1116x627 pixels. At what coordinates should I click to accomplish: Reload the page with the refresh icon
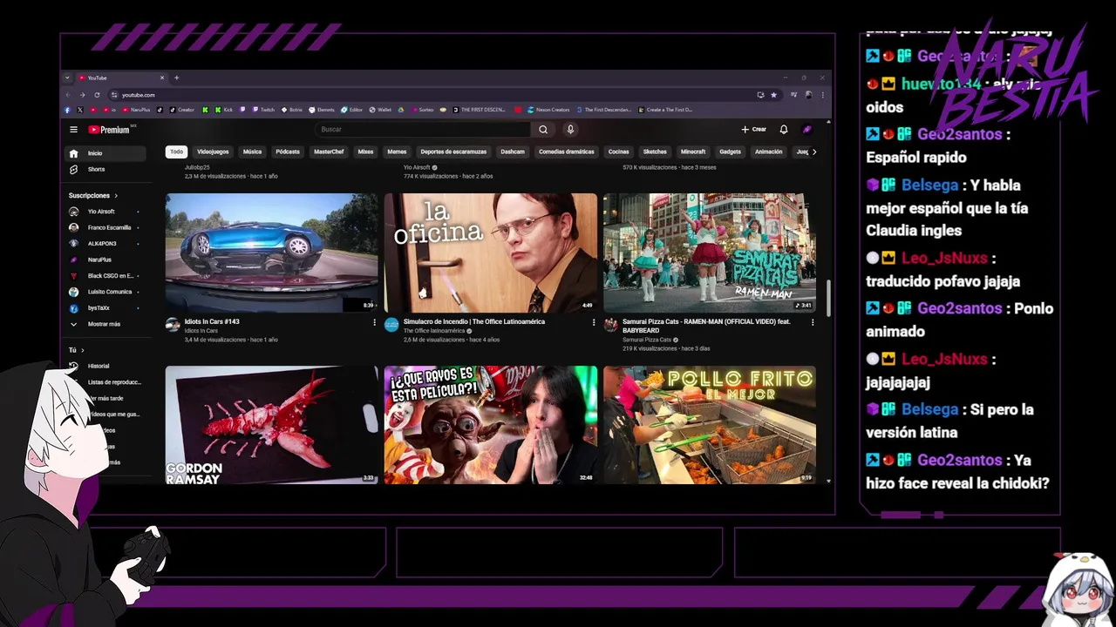tap(97, 95)
